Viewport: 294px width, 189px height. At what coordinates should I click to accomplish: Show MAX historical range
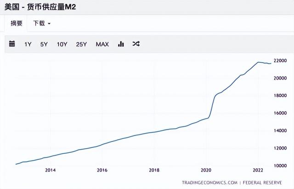[102, 44]
